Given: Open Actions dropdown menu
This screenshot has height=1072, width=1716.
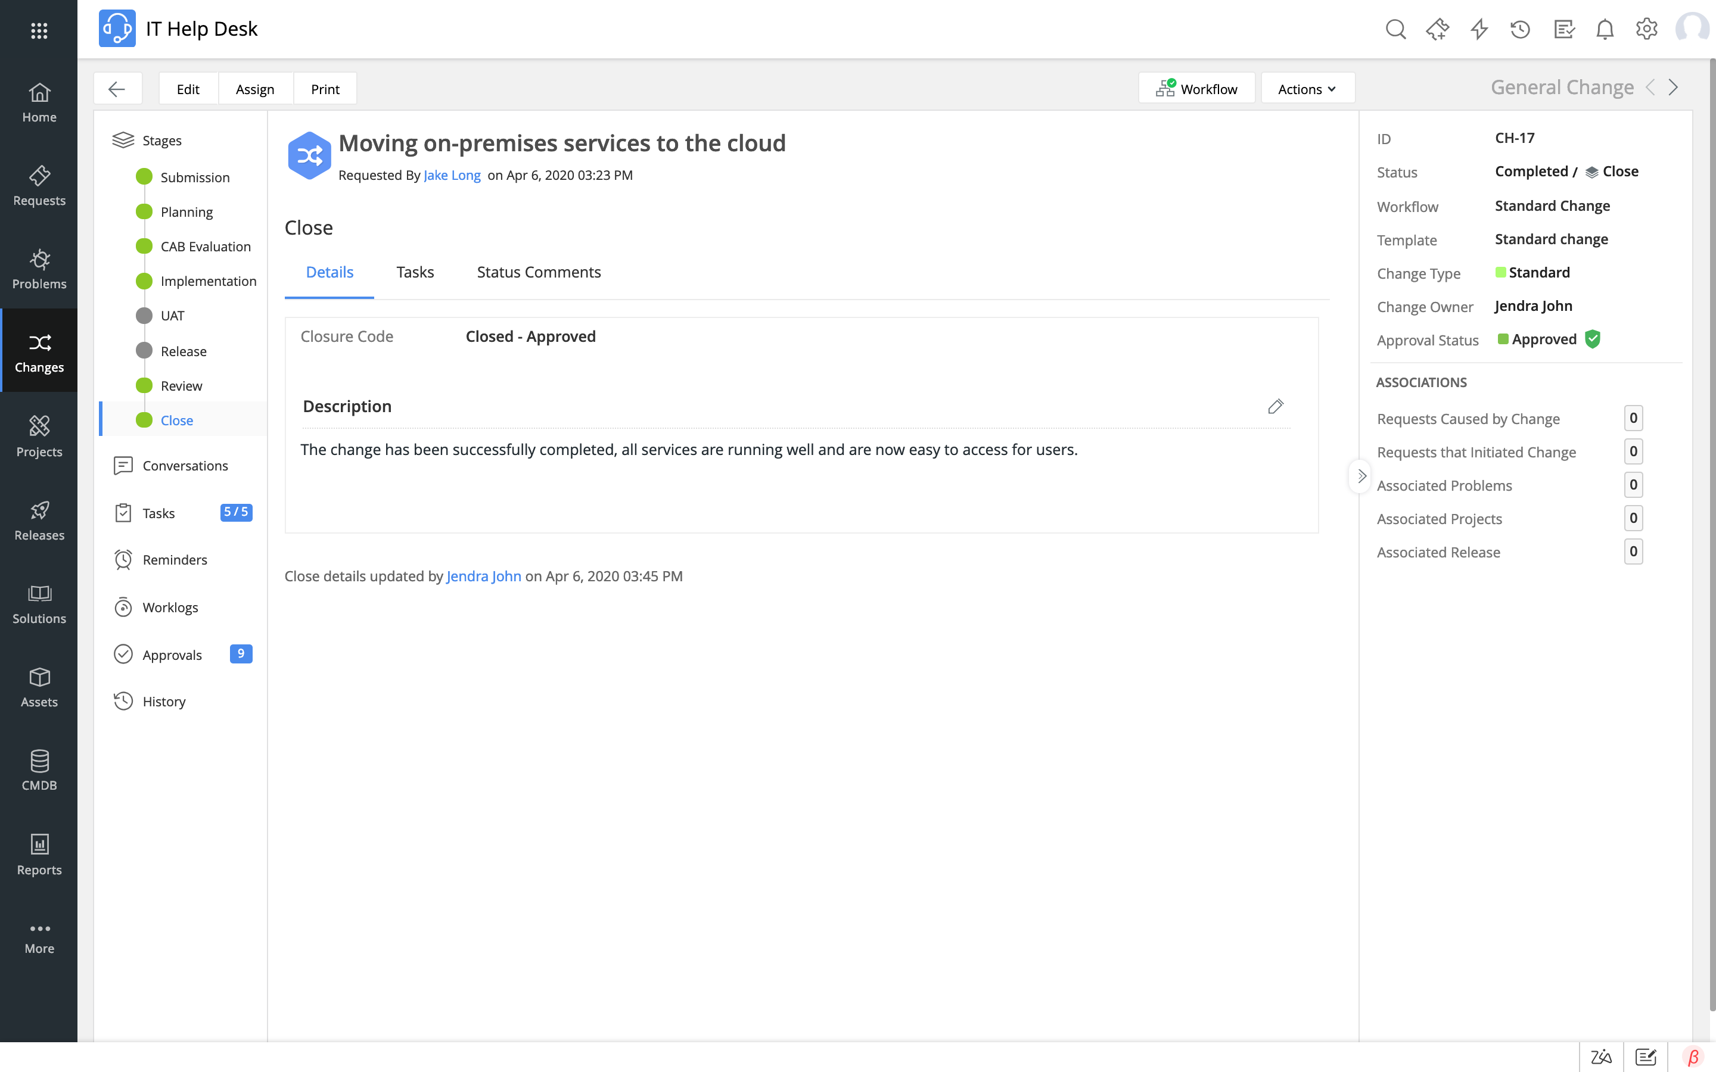Looking at the screenshot, I should [x=1307, y=88].
